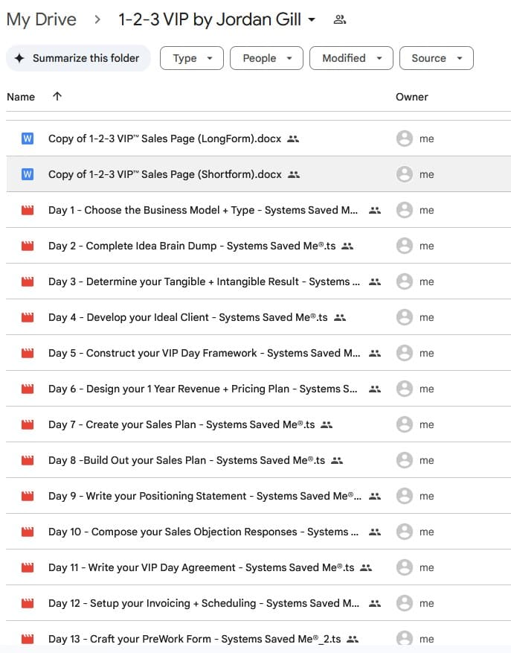Click owner avatar on Day 4 row

405,317
